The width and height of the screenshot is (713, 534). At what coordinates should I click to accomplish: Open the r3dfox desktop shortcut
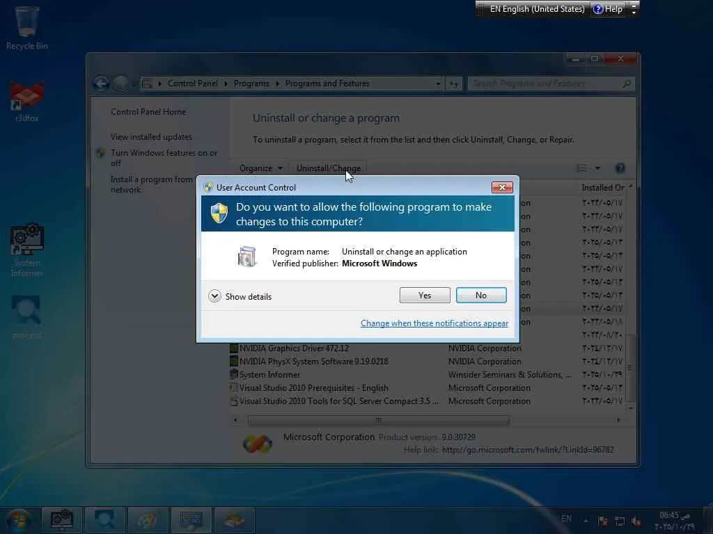coord(27,101)
